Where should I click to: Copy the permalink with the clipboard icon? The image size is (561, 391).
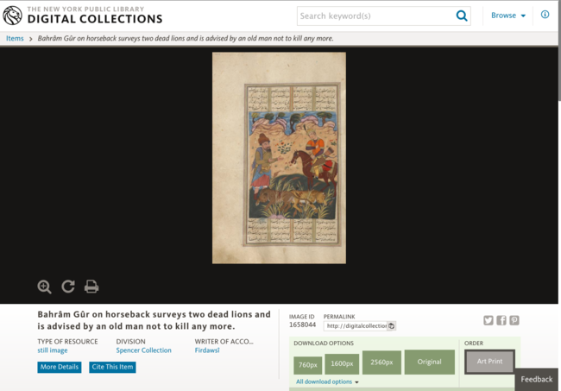(x=392, y=326)
